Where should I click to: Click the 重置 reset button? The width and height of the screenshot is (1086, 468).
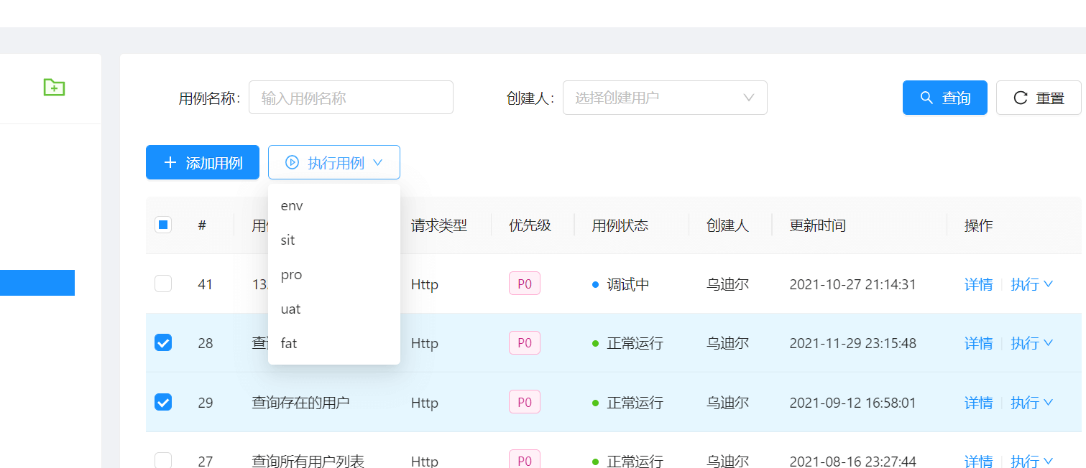click(1039, 98)
